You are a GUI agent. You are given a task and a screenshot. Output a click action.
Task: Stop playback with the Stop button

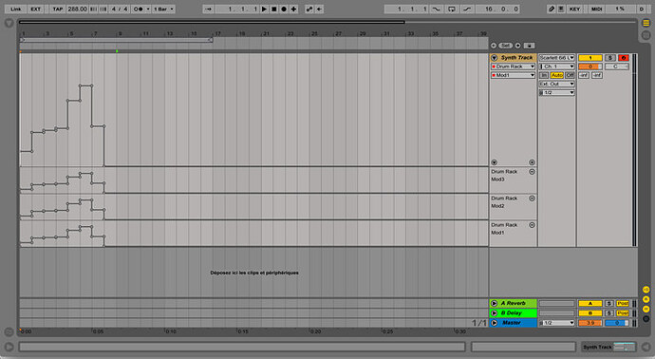[x=274, y=9]
